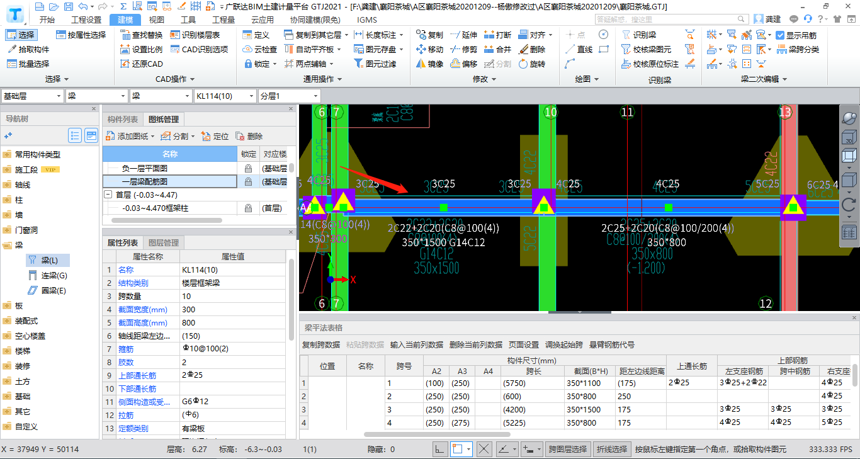This screenshot has width=860, height=459.
Task: Toggle the 折线选择 button
Action: 612,449
